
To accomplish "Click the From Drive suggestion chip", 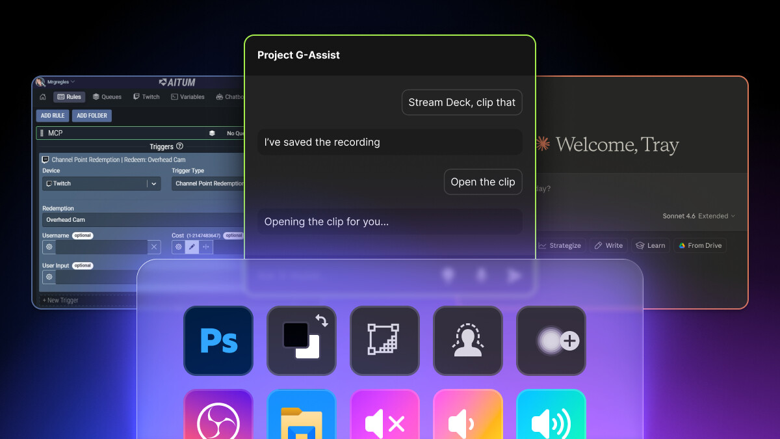I will coord(700,245).
